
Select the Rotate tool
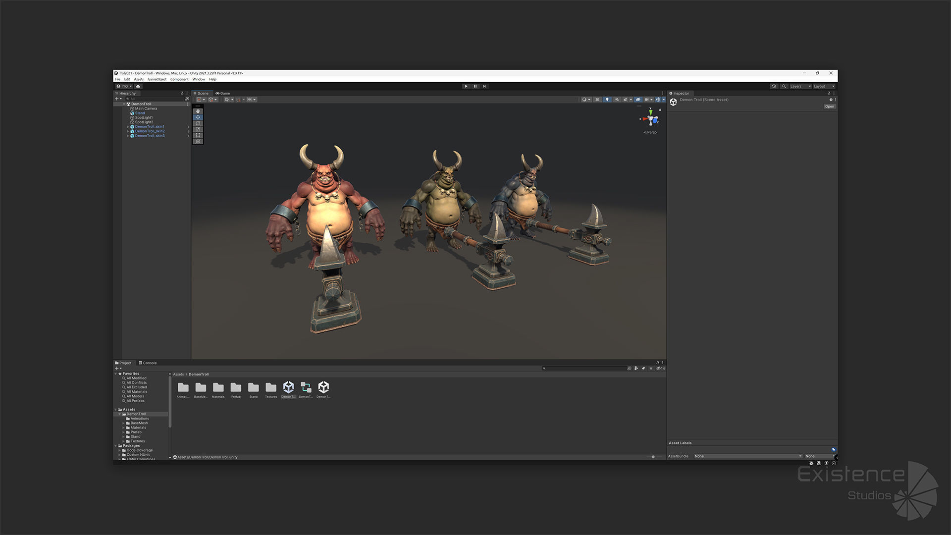point(198,123)
